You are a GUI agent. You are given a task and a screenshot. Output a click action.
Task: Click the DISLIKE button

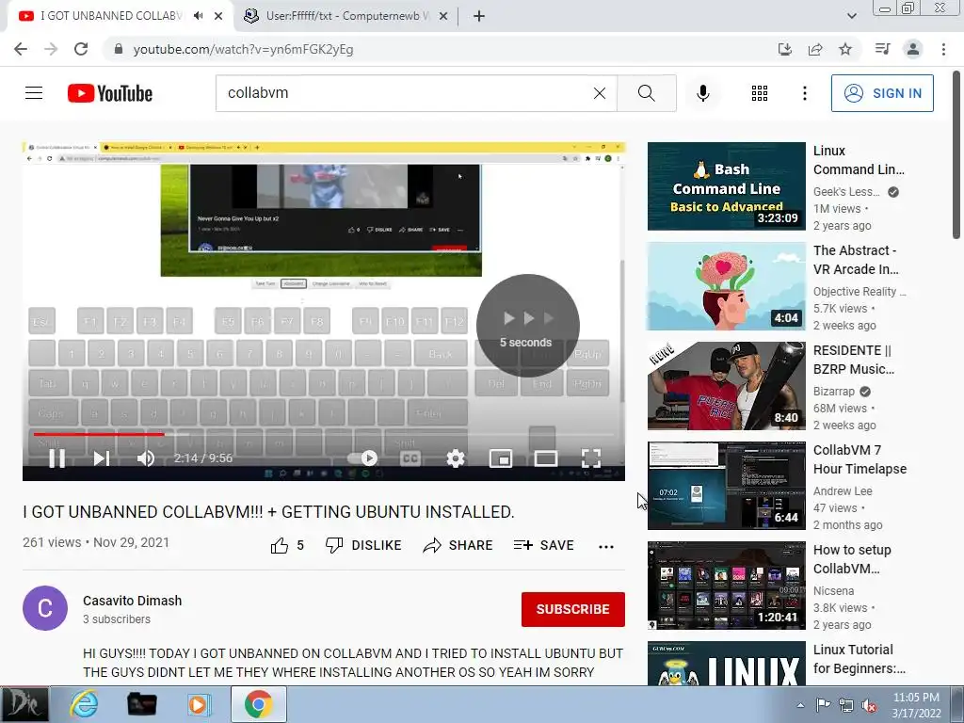[x=363, y=545]
